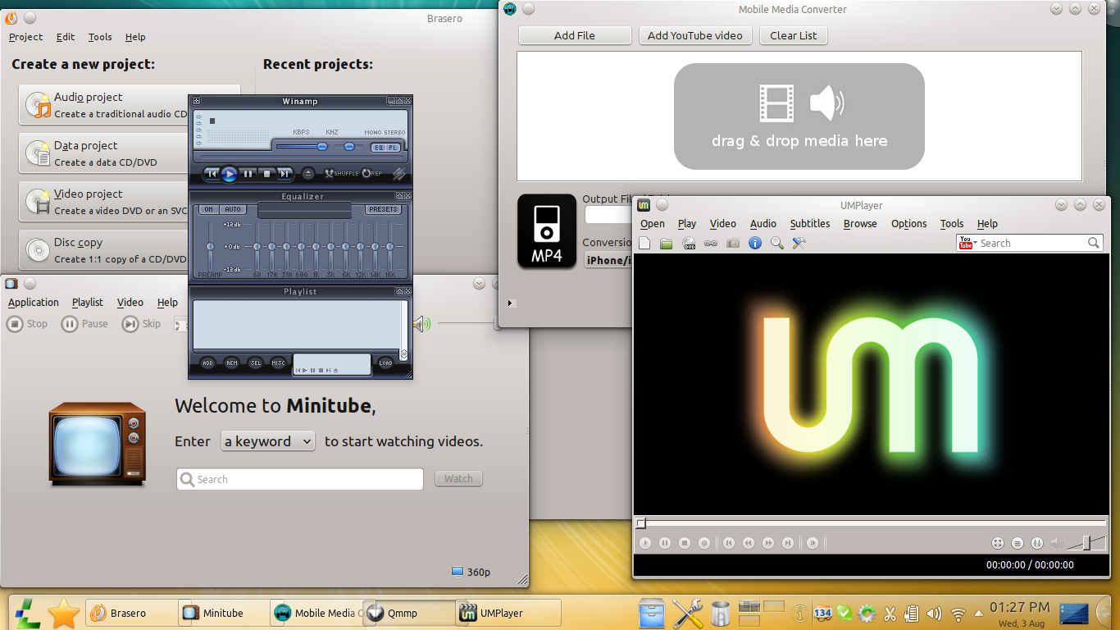Toggle UMPlayer fullscreen with the expand icon
The width and height of the screenshot is (1120, 630).
click(x=998, y=543)
